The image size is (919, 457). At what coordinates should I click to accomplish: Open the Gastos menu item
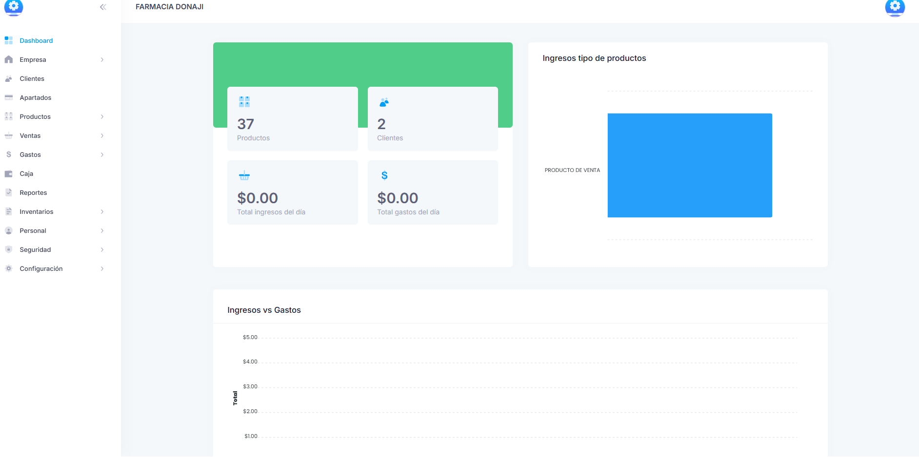pyautogui.click(x=30, y=154)
